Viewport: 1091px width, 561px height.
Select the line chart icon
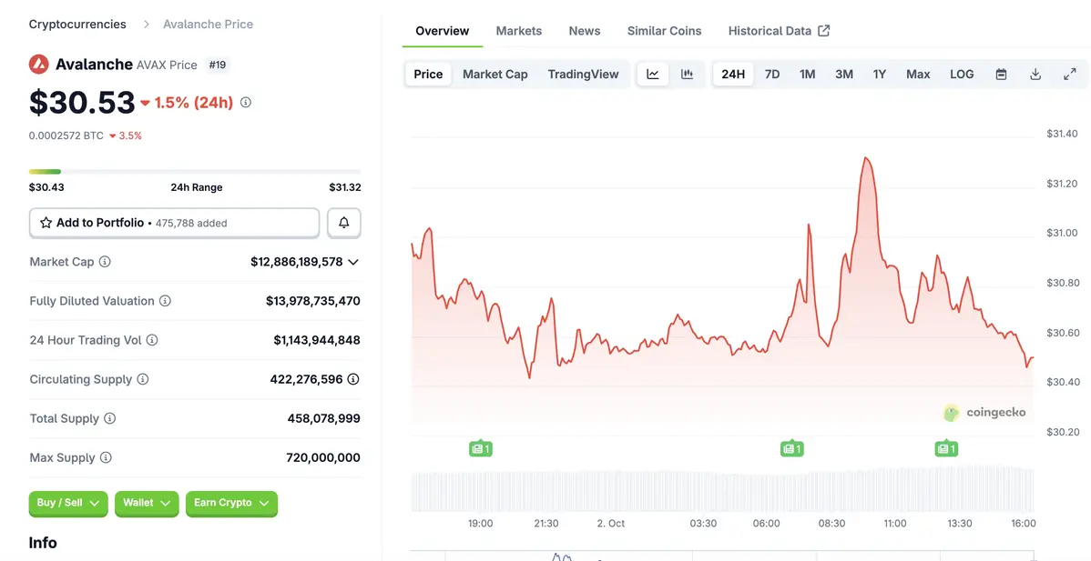[x=653, y=74]
